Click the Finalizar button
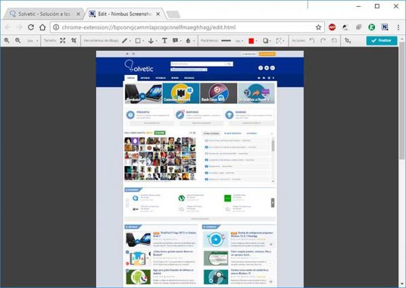 382,40
